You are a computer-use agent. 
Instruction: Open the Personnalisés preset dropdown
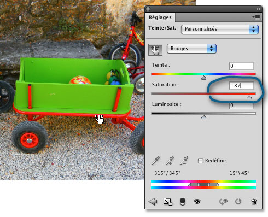[x=220, y=30]
